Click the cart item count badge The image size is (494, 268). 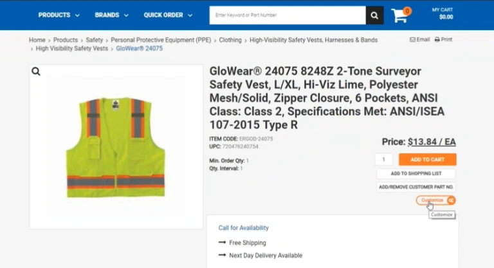tap(407, 10)
